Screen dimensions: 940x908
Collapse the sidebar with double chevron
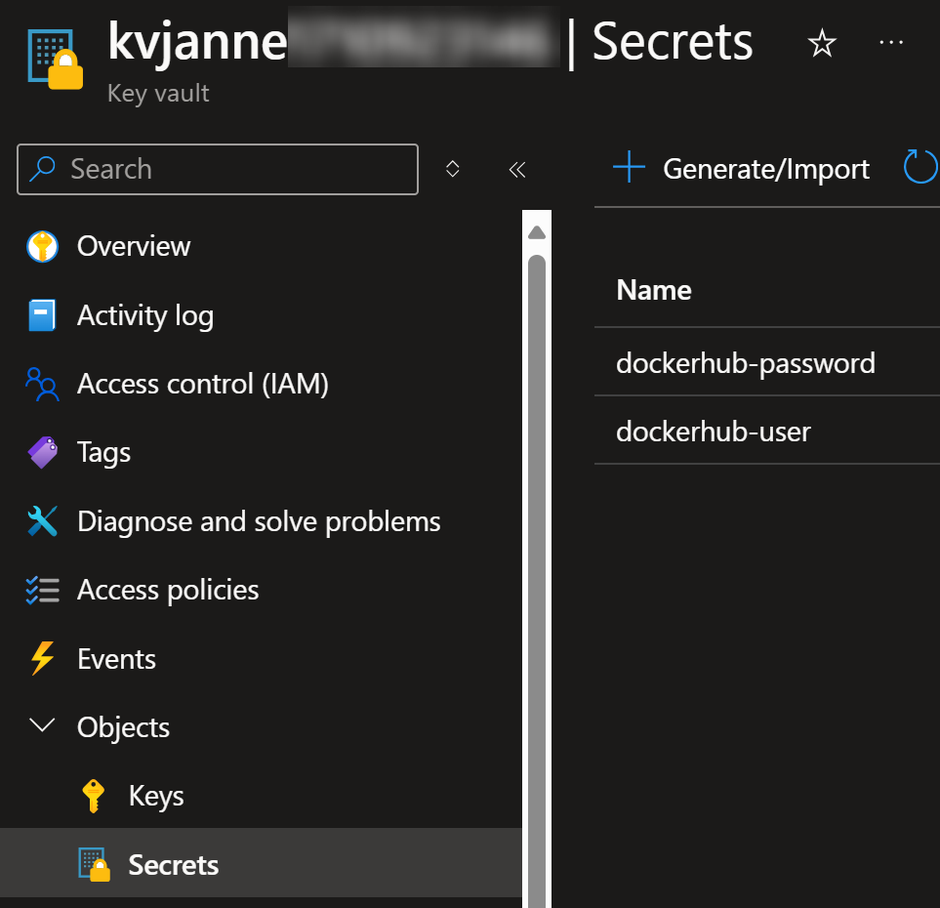517,170
